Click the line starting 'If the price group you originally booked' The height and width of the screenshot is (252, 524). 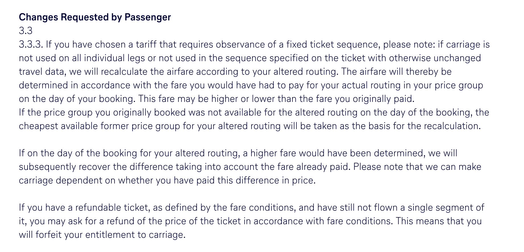coord(254,112)
